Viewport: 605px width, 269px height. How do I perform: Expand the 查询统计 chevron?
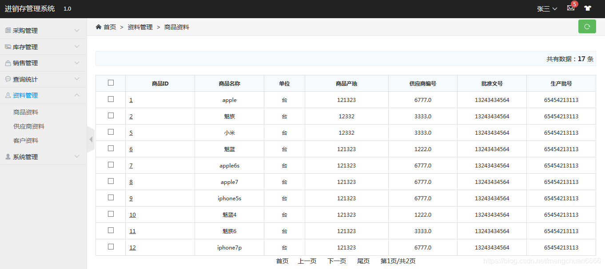click(77, 79)
